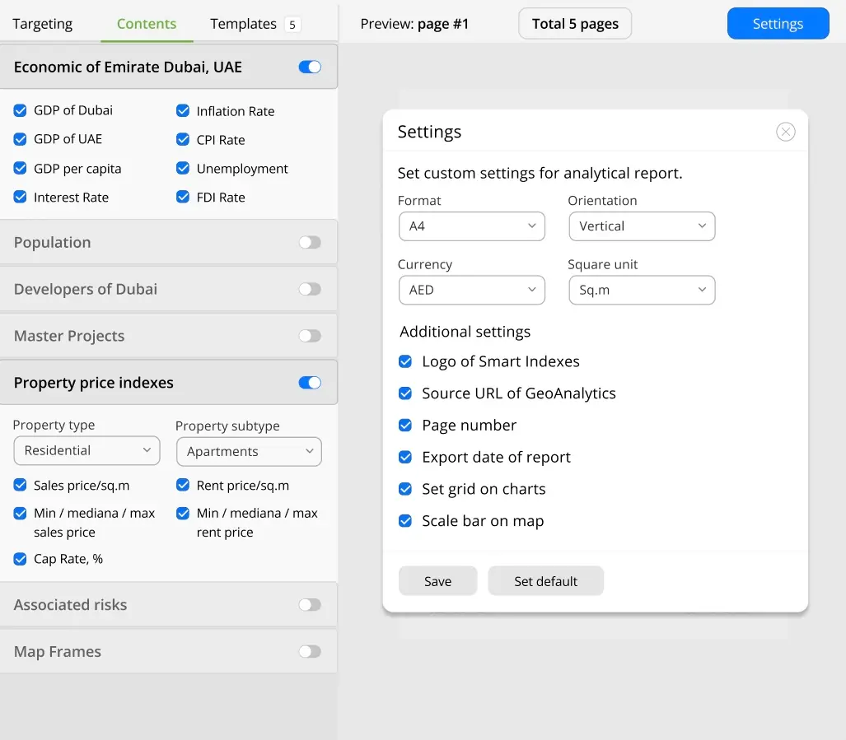Turn on Master Projects toggle
The width and height of the screenshot is (846, 740).
310,336
